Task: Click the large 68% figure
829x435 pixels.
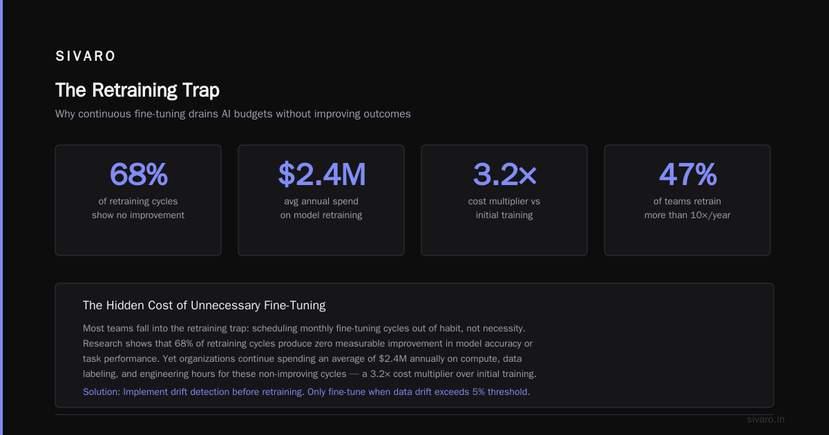Action: [138, 175]
